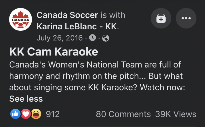This screenshot has height=127, width=205.
Task: Click the blue thumbs-up Like reaction icon
Action: 15,114
